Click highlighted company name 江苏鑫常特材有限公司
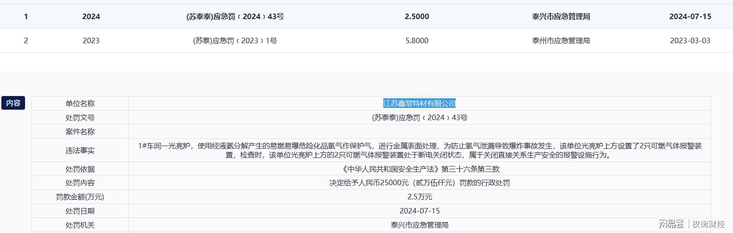Viewport: 733px width, 233px height. 419,103
